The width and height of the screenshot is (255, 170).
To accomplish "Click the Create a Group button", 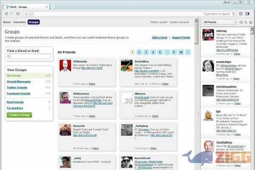I will tap(19, 115).
